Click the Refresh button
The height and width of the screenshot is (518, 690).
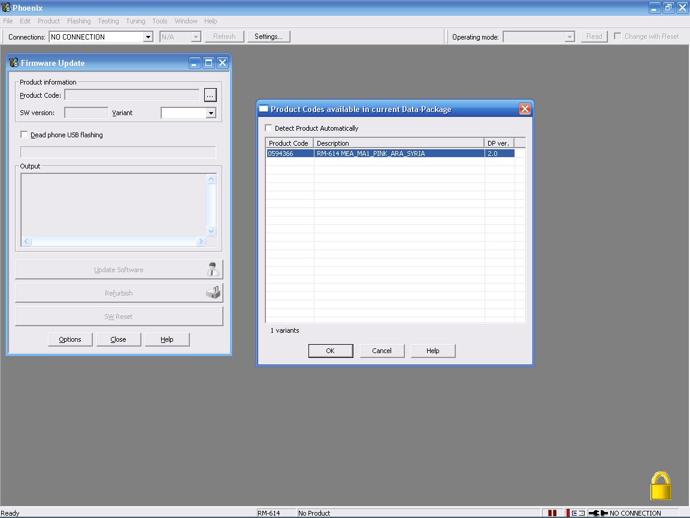pos(225,37)
